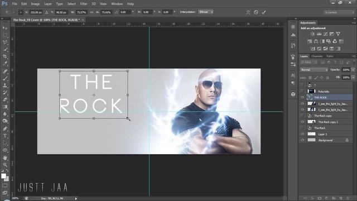This screenshot has width=357, height=201.
Task: Hide the The-Rock copy 2 layer
Action: [302, 122]
